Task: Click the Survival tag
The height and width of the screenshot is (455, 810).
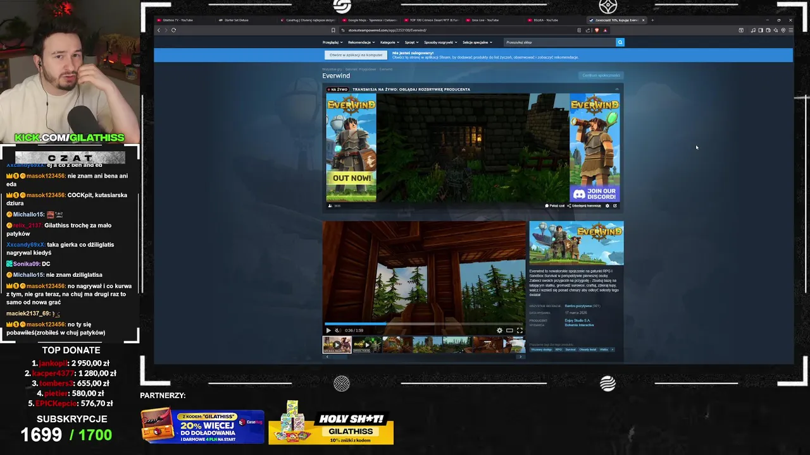Action: coord(571,349)
